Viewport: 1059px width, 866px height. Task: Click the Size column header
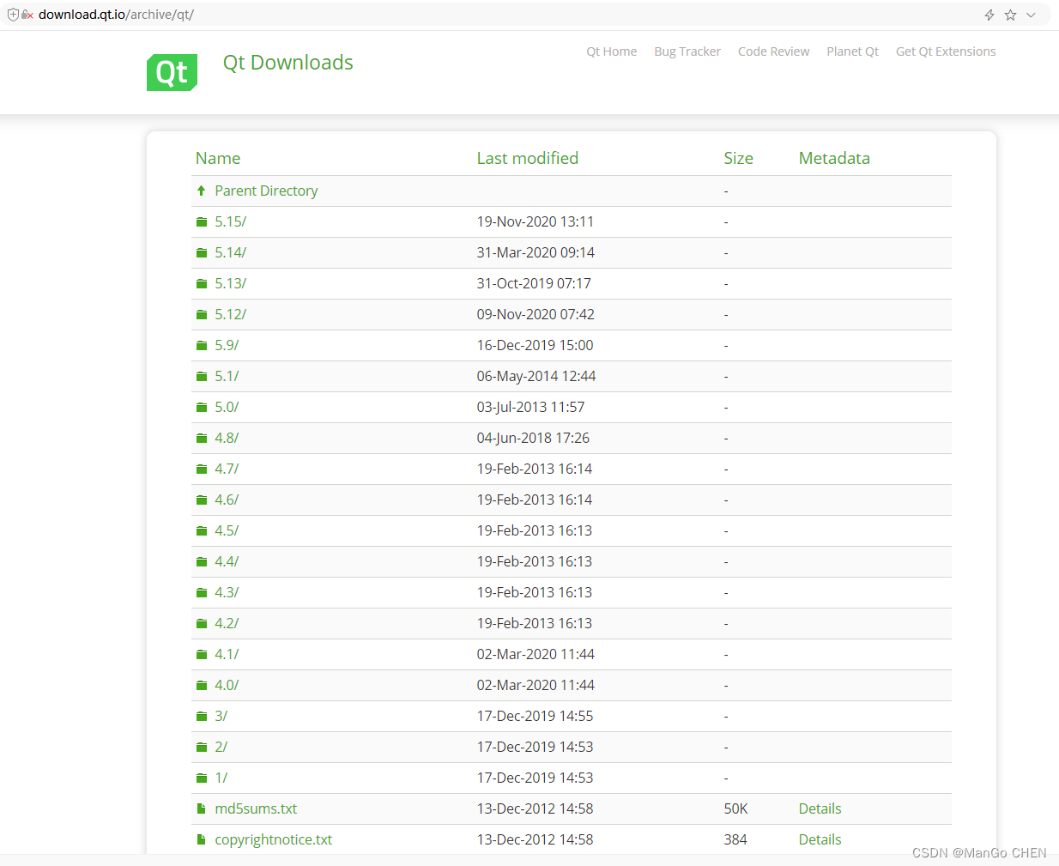tap(738, 158)
